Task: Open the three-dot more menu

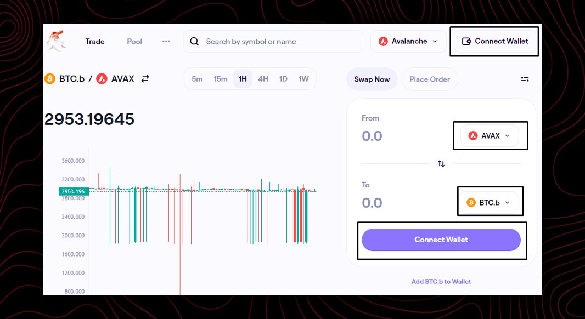Action: coord(166,41)
